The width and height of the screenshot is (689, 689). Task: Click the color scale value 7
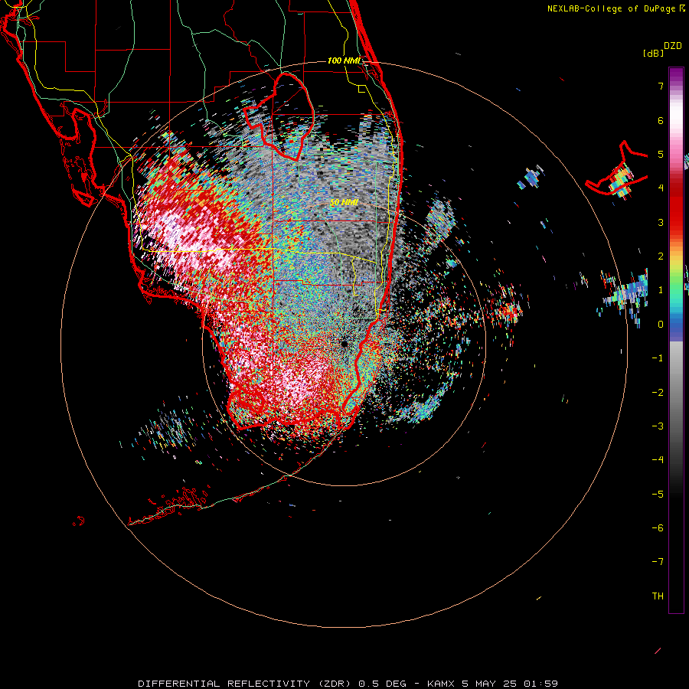coord(661,86)
